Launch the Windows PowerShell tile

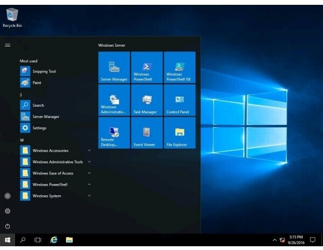point(146,68)
